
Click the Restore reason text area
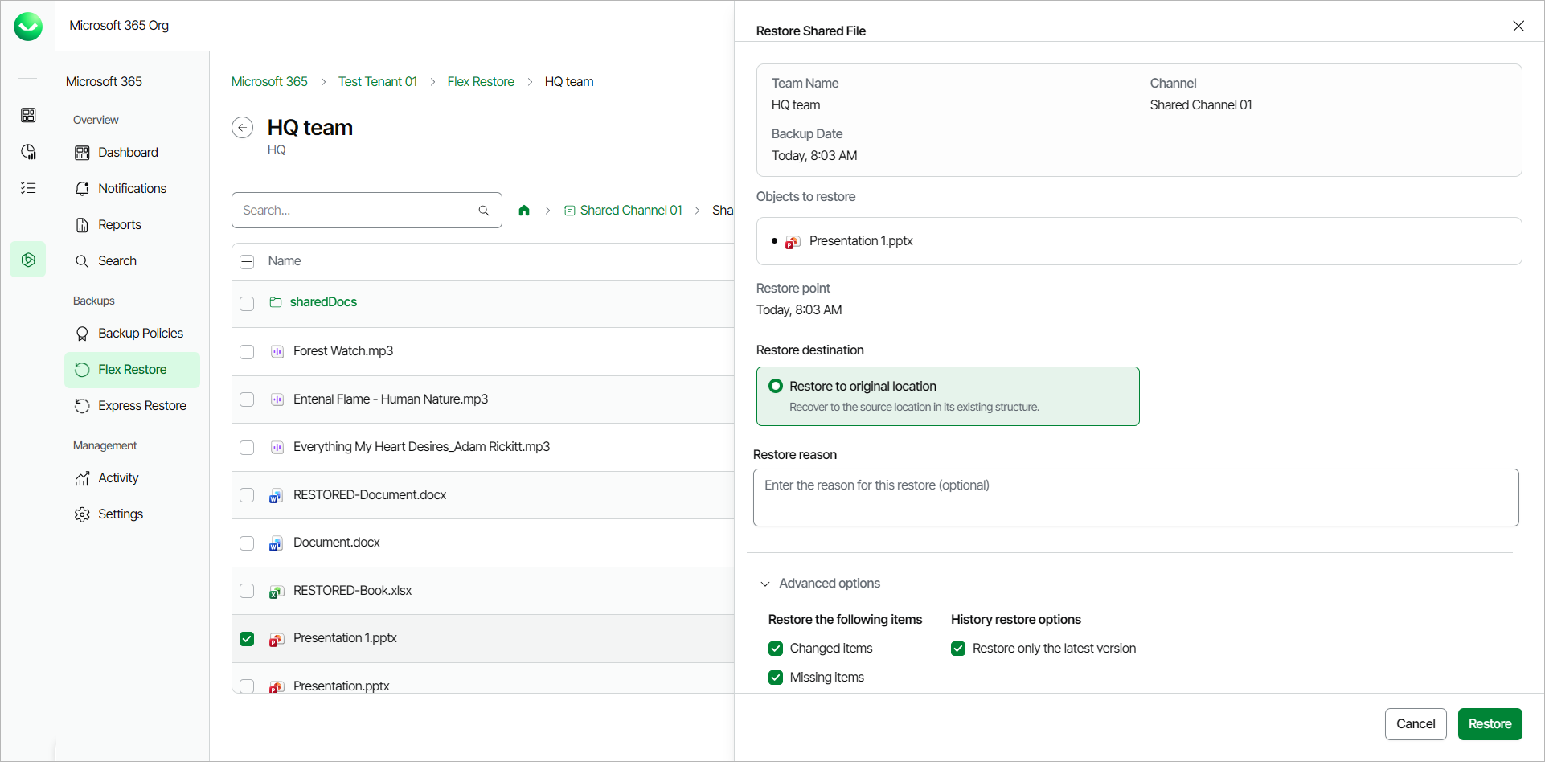tap(1136, 498)
